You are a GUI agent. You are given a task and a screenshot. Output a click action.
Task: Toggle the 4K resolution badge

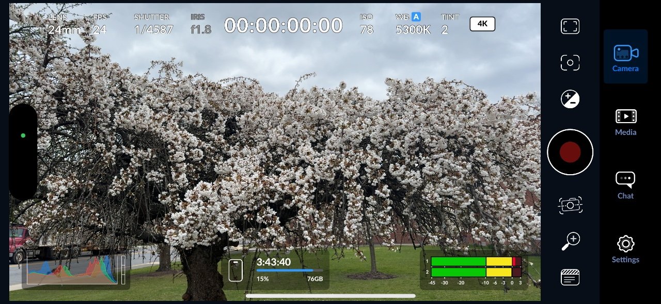point(482,24)
